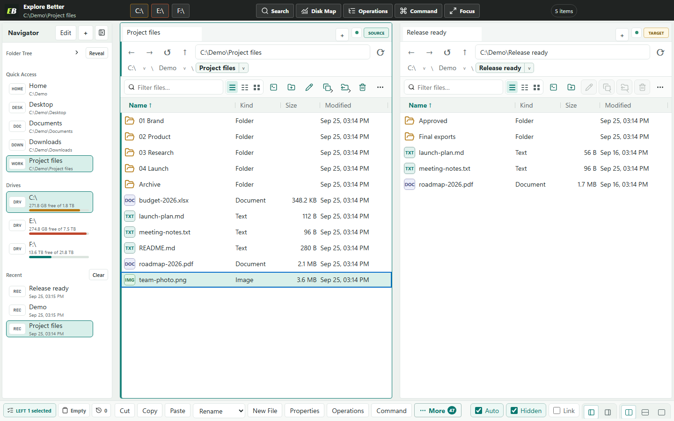This screenshot has width=674, height=421.
Task: Click the Search button in top bar
Action: pyautogui.click(x=275, y=11)
